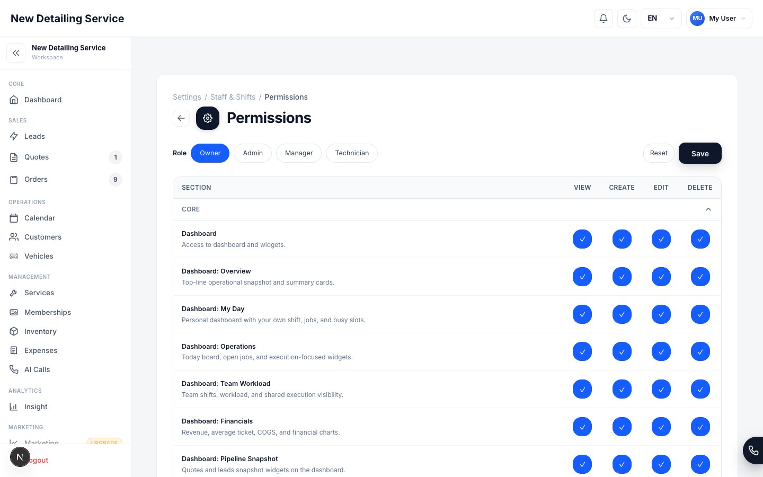This screenshot has width=763, height=477.
Task: Uncheck Edit permission for Dashboard: My Day
Action: point(661,314)
